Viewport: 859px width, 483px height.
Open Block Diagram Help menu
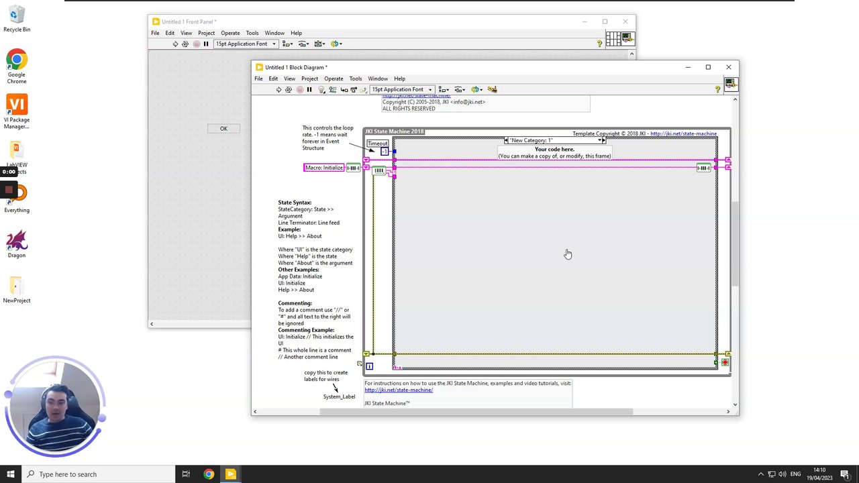[399, 78]
